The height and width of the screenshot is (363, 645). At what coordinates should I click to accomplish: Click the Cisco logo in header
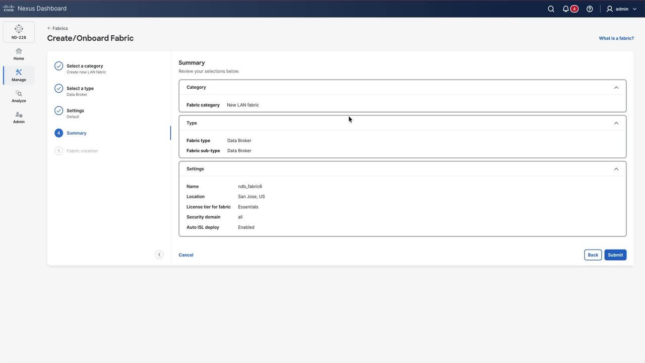click(x=9, y=9)
